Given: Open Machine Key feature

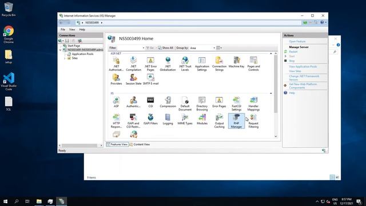Looking at the screenshot, I should click(x=236, y=62).
